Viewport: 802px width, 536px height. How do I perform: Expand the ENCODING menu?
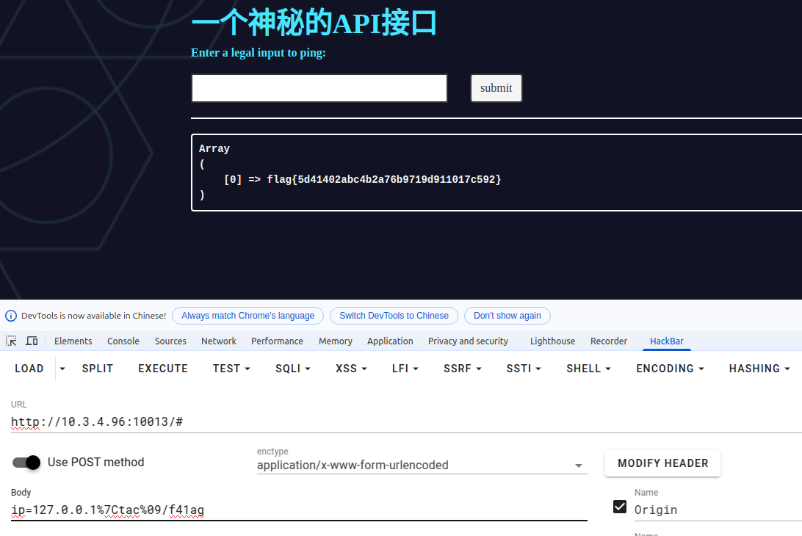[670, 369]
